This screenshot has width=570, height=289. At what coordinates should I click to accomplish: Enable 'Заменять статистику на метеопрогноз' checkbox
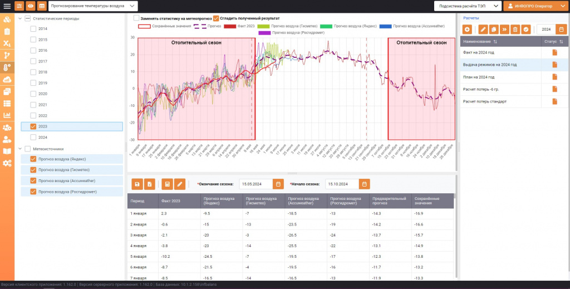(136, 18)
